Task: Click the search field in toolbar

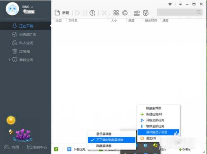Action: (x=180, y=12)
